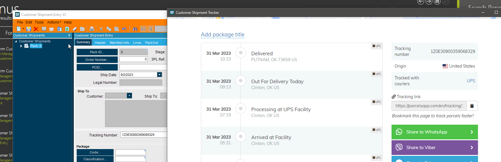
Task: Click the tracking link URL field
Action: tap(429, 106)
